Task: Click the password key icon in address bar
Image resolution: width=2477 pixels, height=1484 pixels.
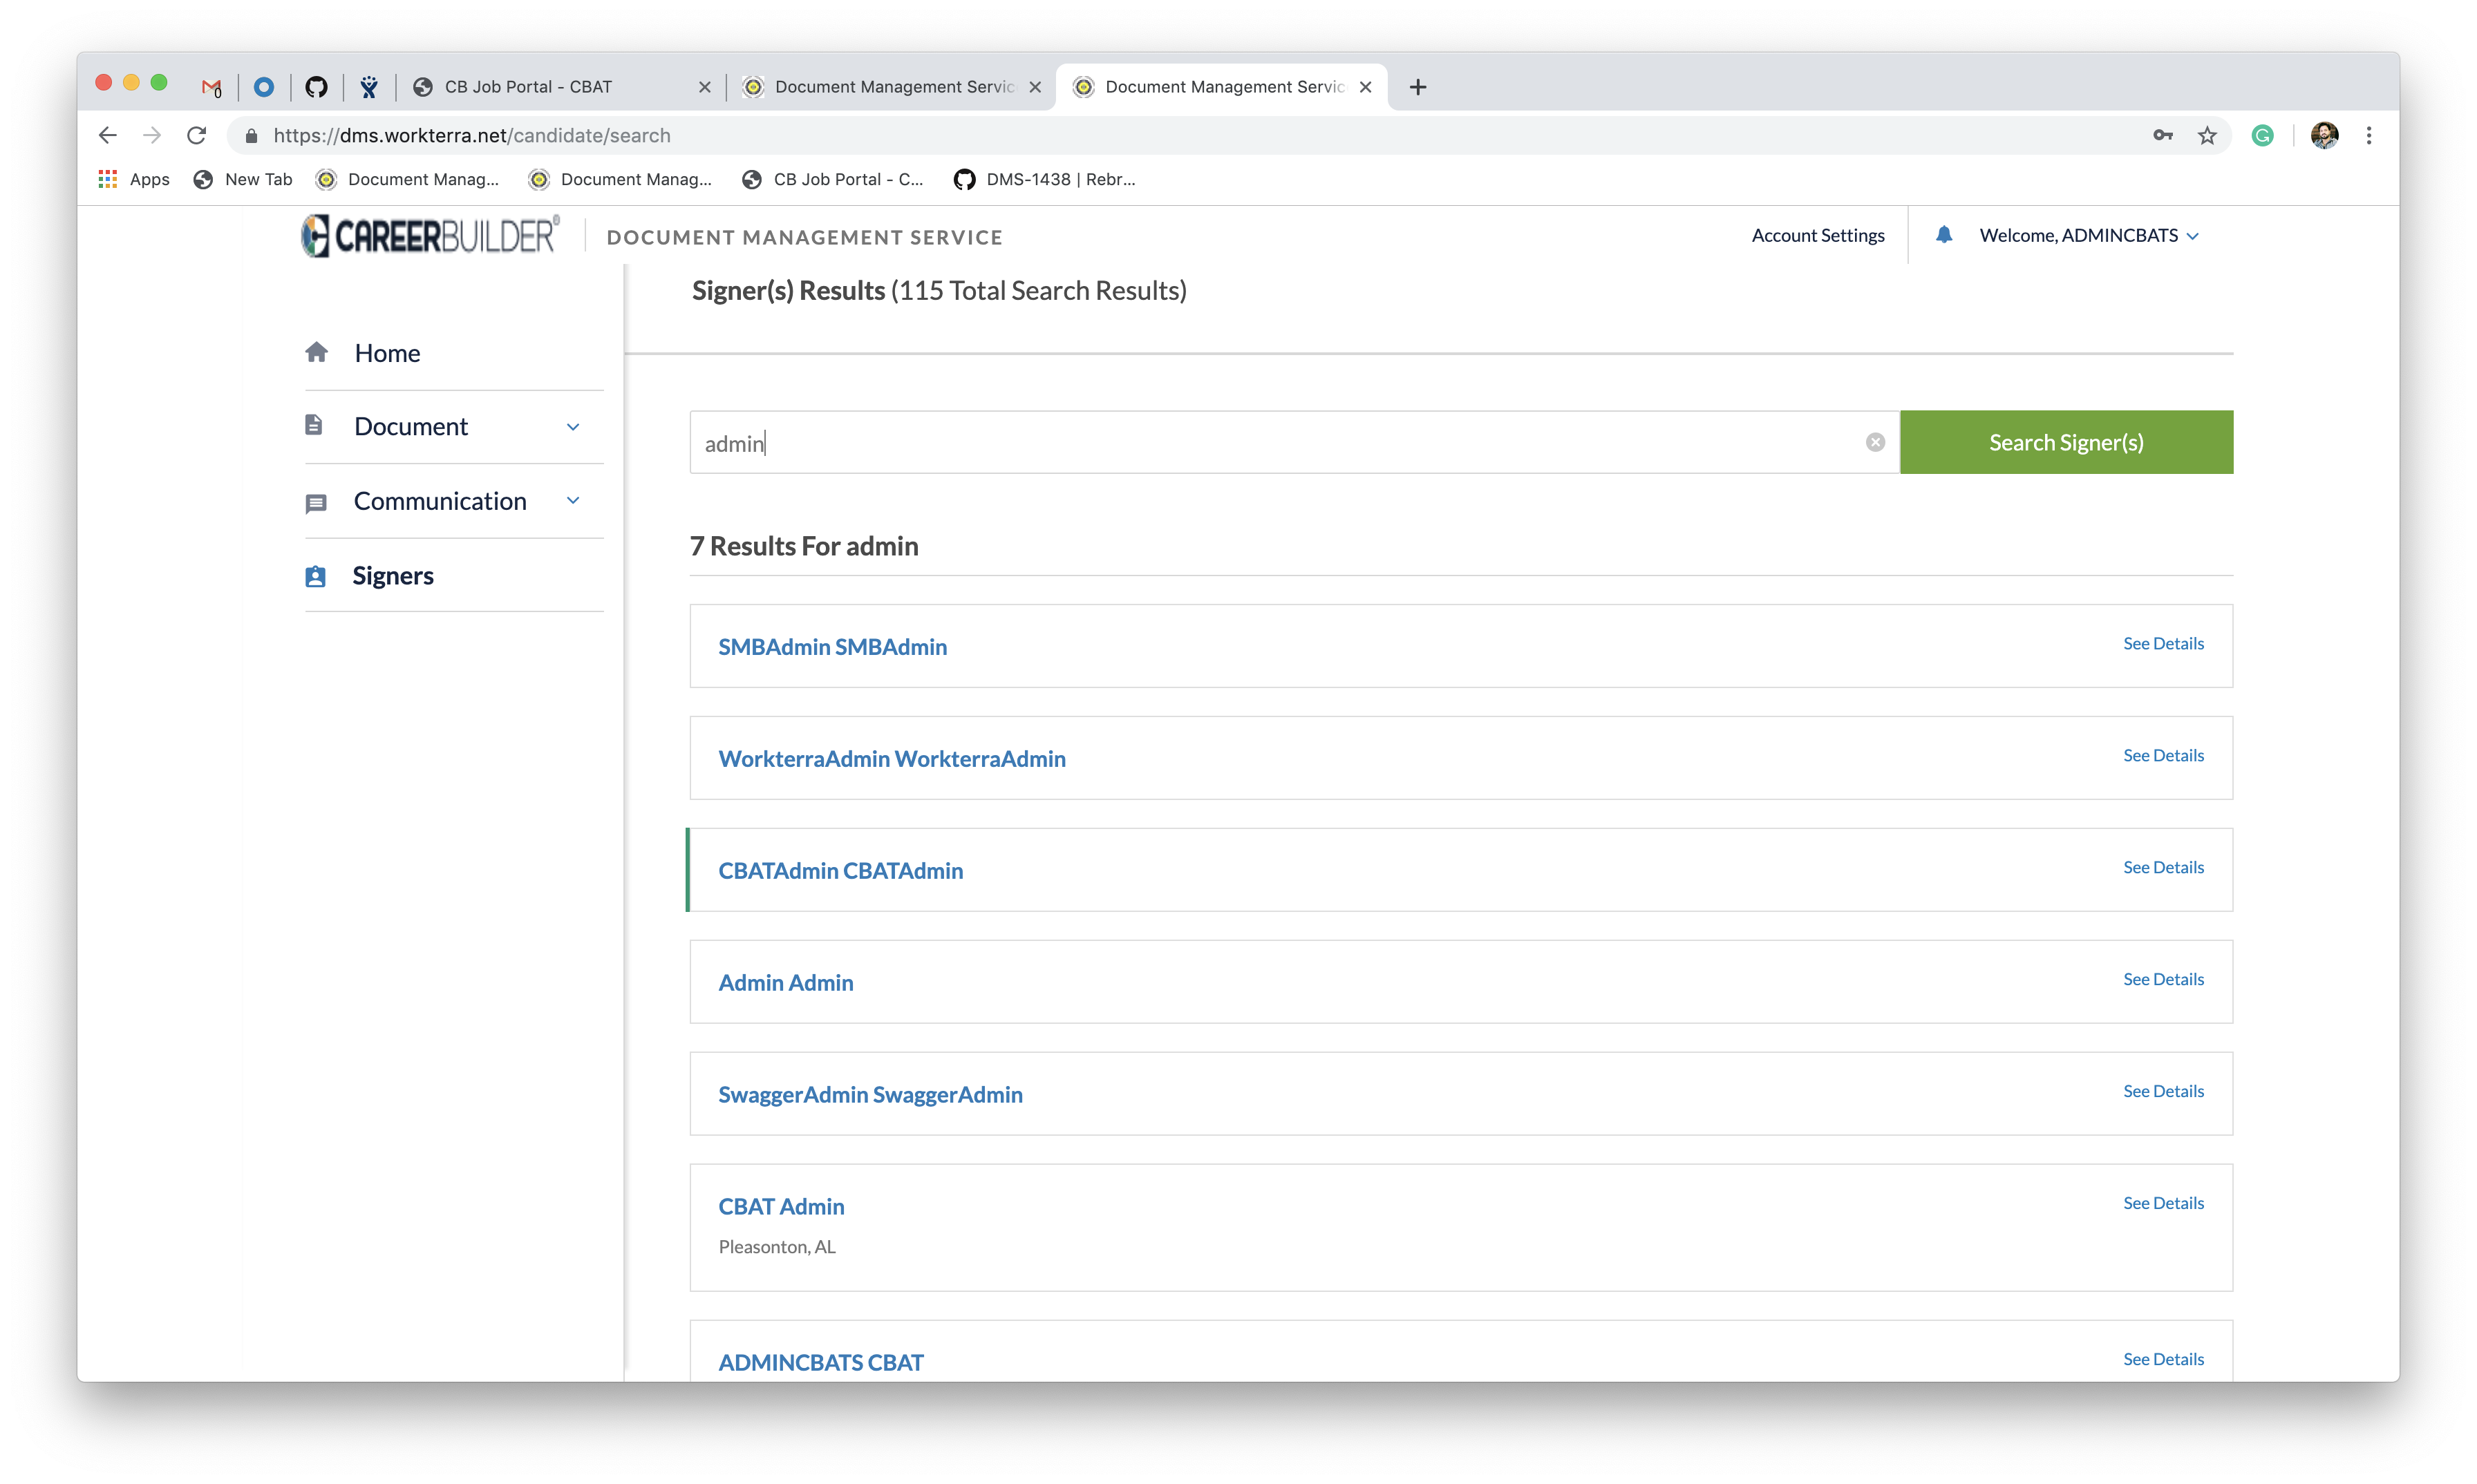Action: [x=2162, y=135]
